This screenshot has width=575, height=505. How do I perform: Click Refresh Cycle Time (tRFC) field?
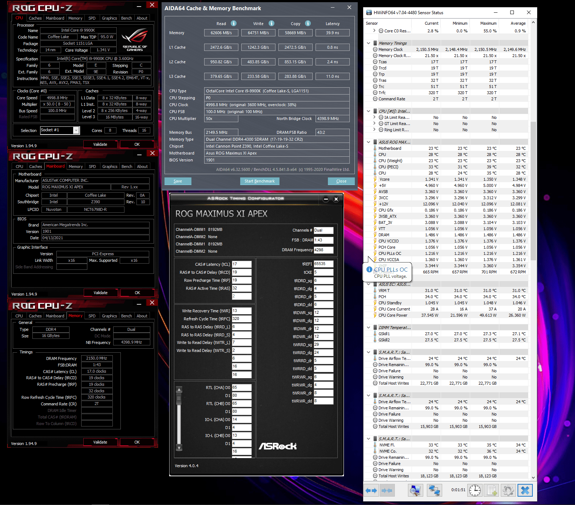[242, 319]
